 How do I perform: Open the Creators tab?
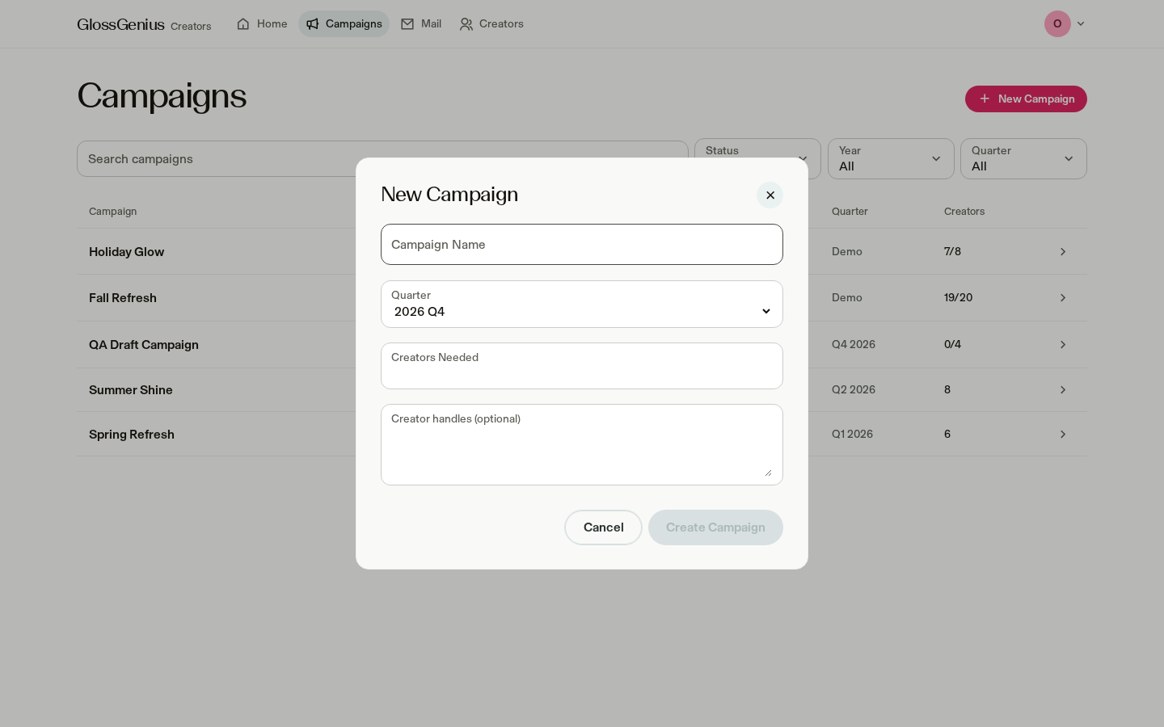[x=491, y=24]
